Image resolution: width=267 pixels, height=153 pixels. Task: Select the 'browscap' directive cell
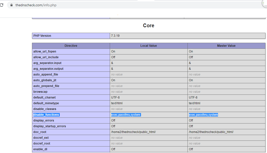71,92
